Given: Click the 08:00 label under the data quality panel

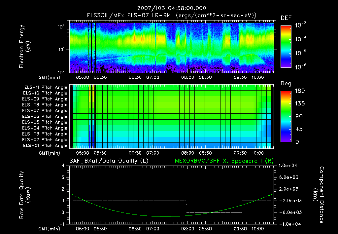Looking at the screenshot, I should click(188, 229).
